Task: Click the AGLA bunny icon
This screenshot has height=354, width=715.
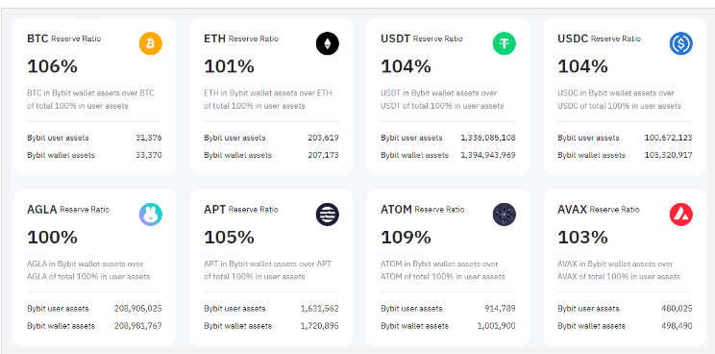Action: [151, 215]
